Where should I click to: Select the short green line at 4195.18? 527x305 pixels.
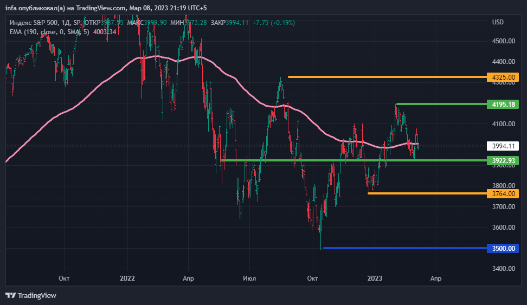(x=442, y=104)
